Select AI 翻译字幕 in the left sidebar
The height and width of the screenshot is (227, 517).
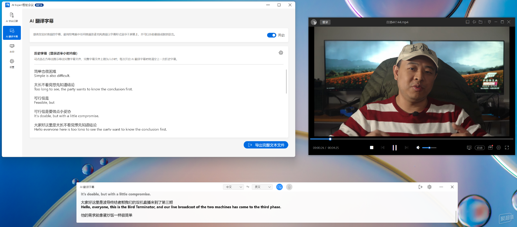tap(12, 33)
